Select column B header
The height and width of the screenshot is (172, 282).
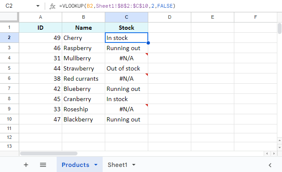click(83, 17)
